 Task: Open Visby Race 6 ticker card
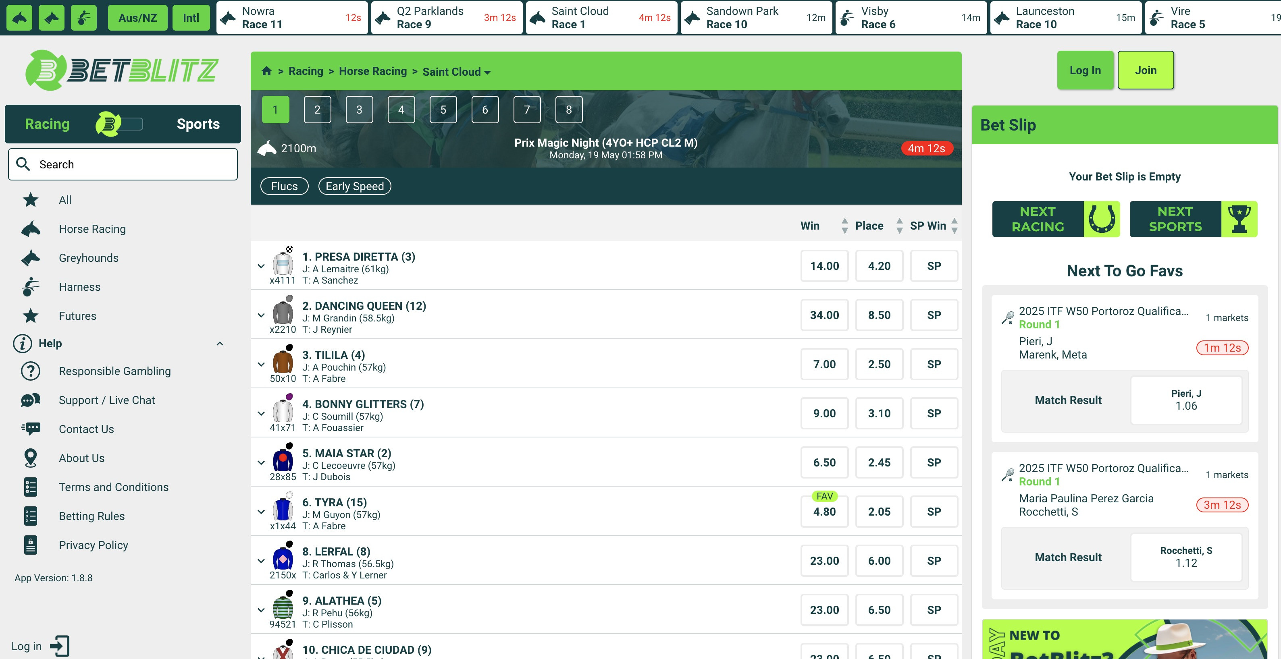[911, 17]
